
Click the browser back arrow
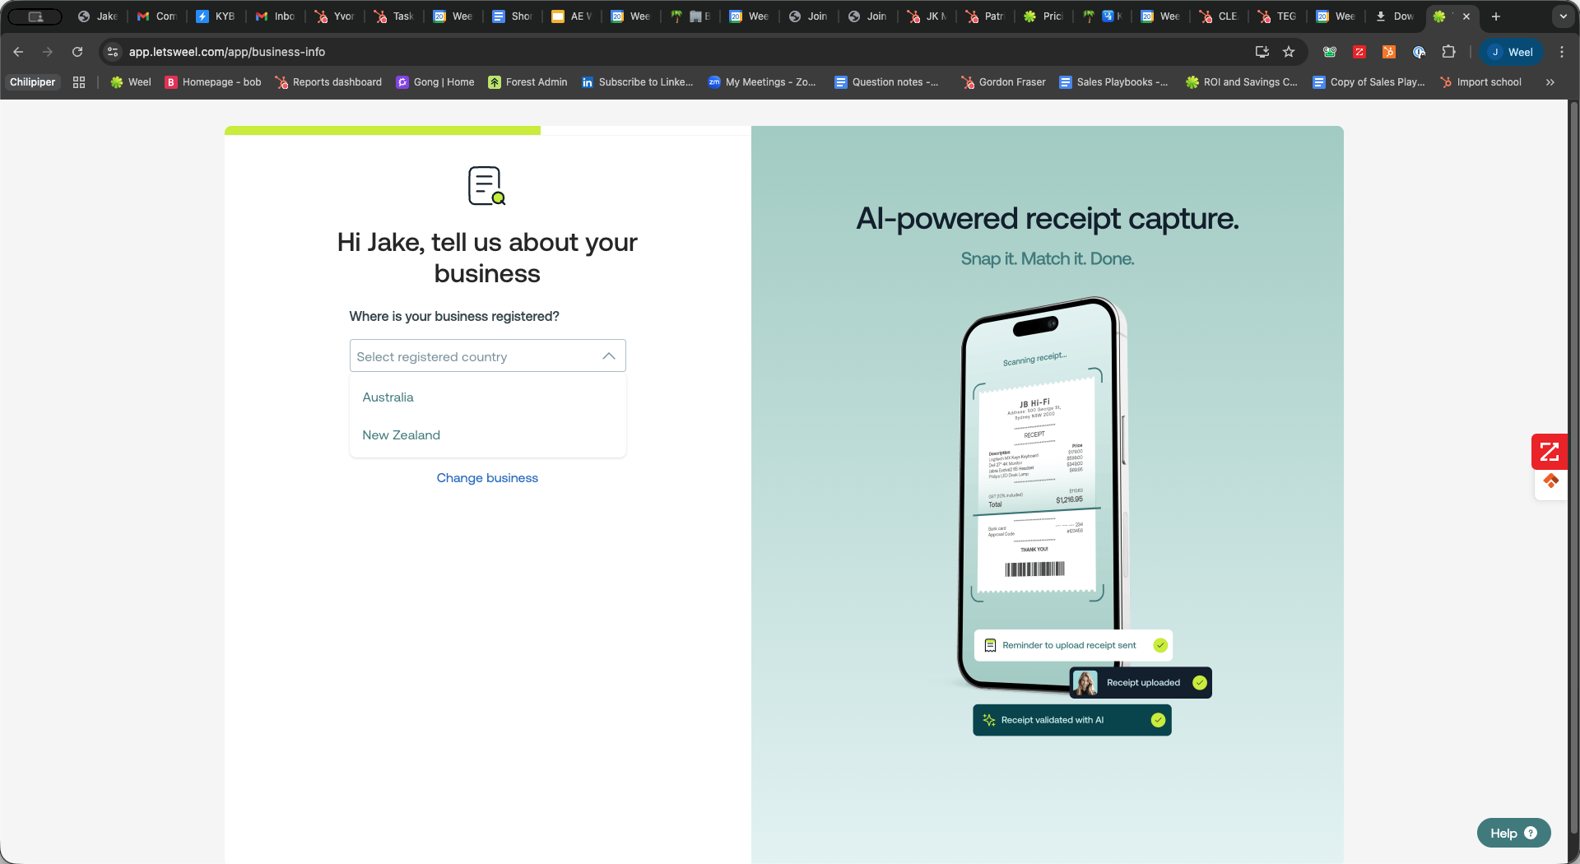click(18, 52)
